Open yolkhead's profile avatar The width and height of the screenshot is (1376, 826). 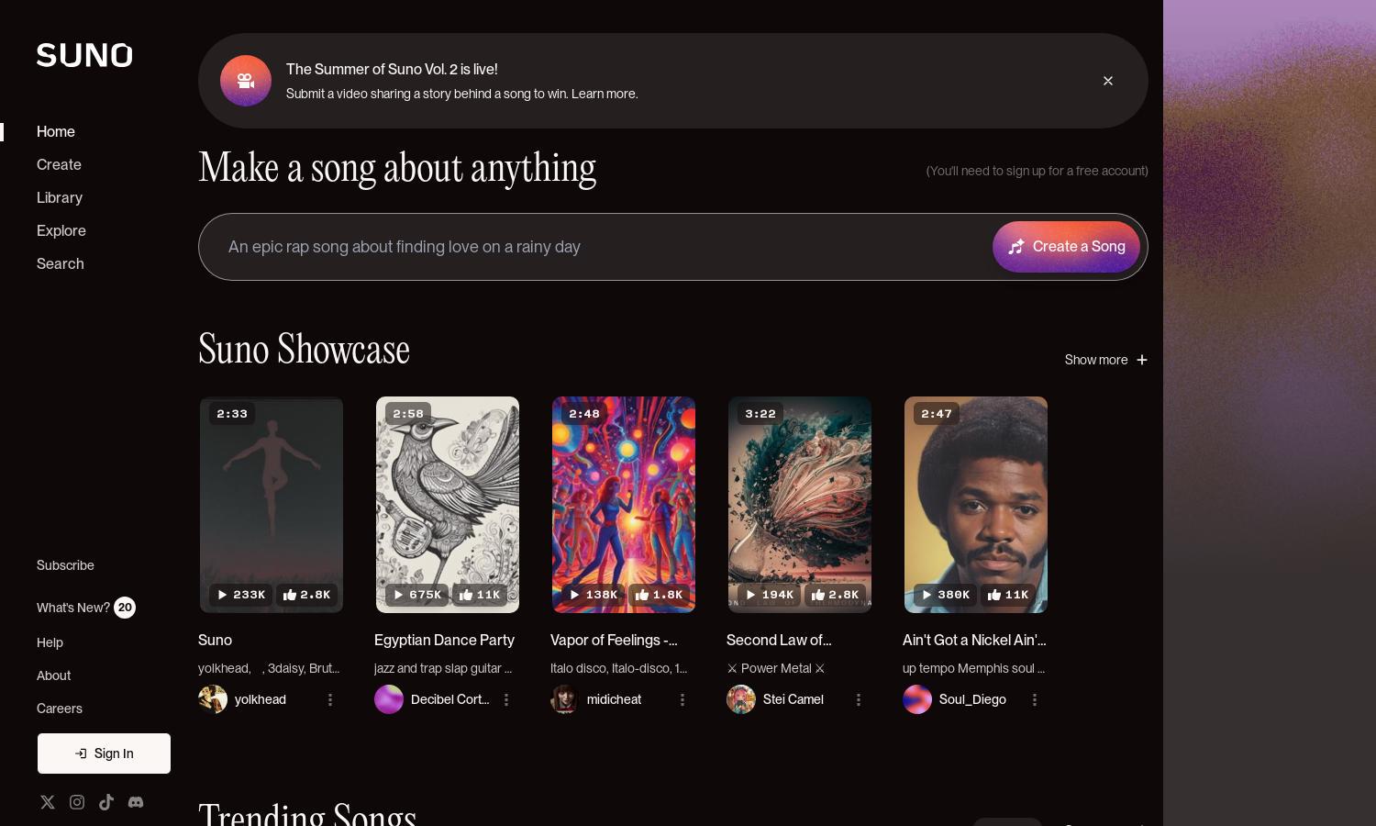213,699
